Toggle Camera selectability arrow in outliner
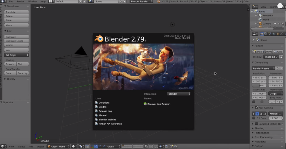The height and width of the screenshot is (149, 286). tap(279, 24)
